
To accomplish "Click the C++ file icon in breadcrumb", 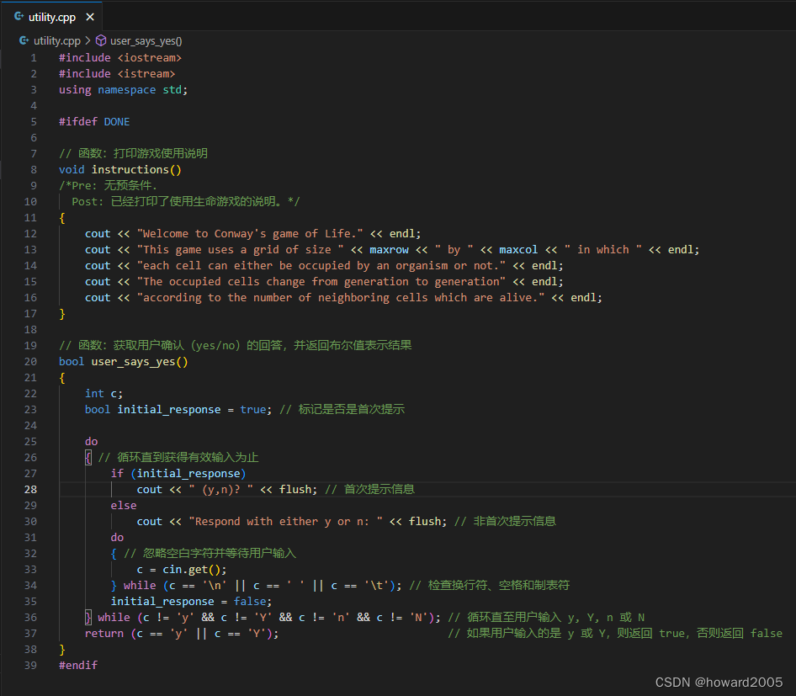I will (x=24, y=40).
